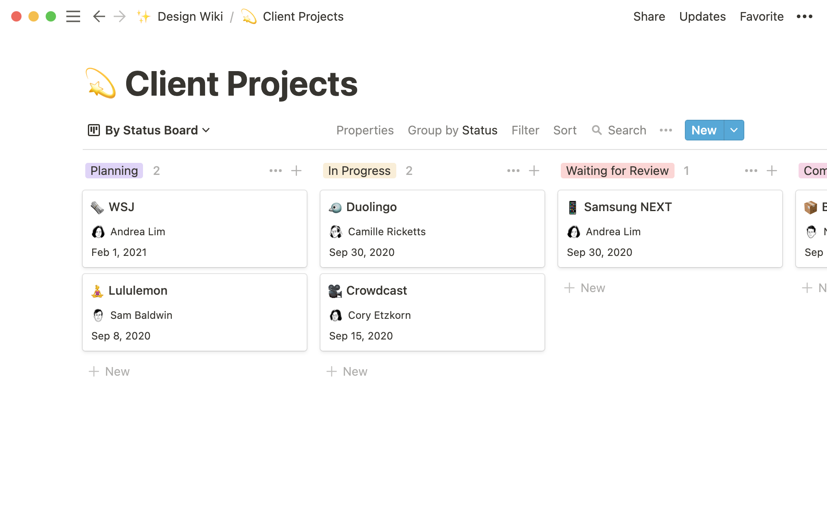Viewport: 827px width, 517px height.
Task: Navigate to Design Wiki via the breadcrumb
Action: coord(190,16)
